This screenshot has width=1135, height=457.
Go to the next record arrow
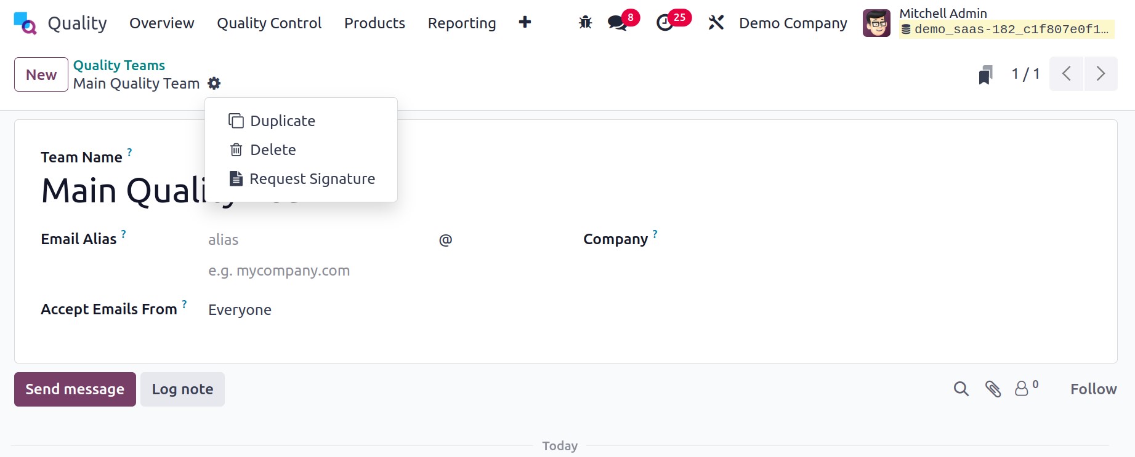tap(1101, 74)
